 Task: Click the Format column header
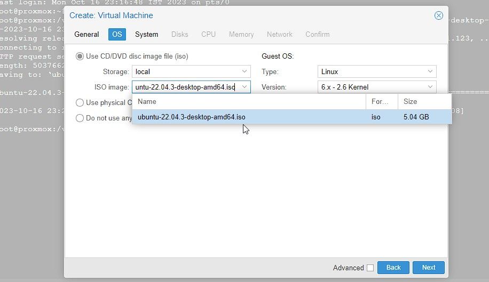[381, 101]
